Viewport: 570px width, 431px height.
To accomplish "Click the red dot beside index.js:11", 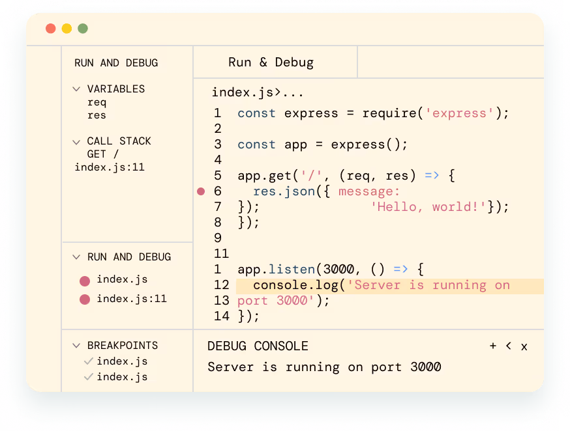I will pyautogui.click(x=85, y=300).
